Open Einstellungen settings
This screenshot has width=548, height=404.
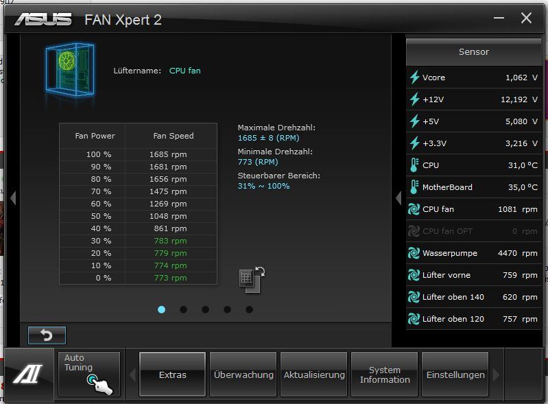[455, 375]
